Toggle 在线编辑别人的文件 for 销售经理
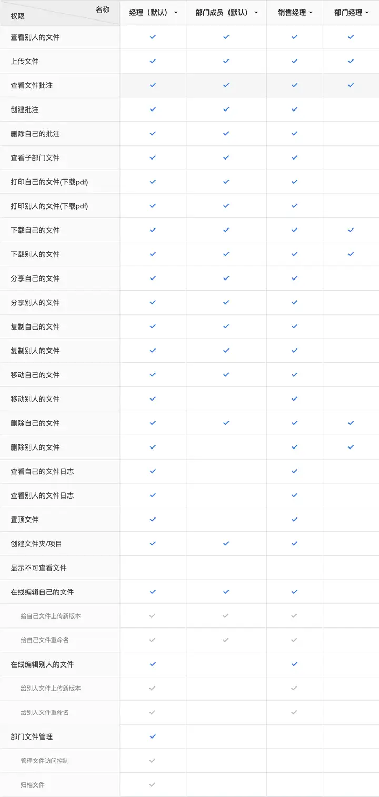Screen dimensions: 379x797 [294, 664]
